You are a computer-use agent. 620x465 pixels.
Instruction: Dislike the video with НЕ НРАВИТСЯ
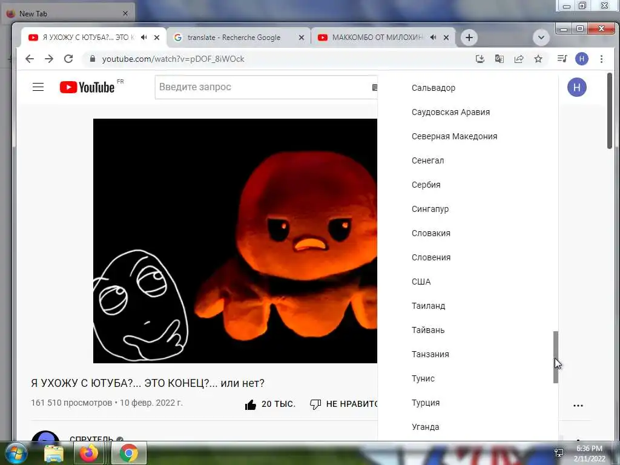(x=344, y=404)
